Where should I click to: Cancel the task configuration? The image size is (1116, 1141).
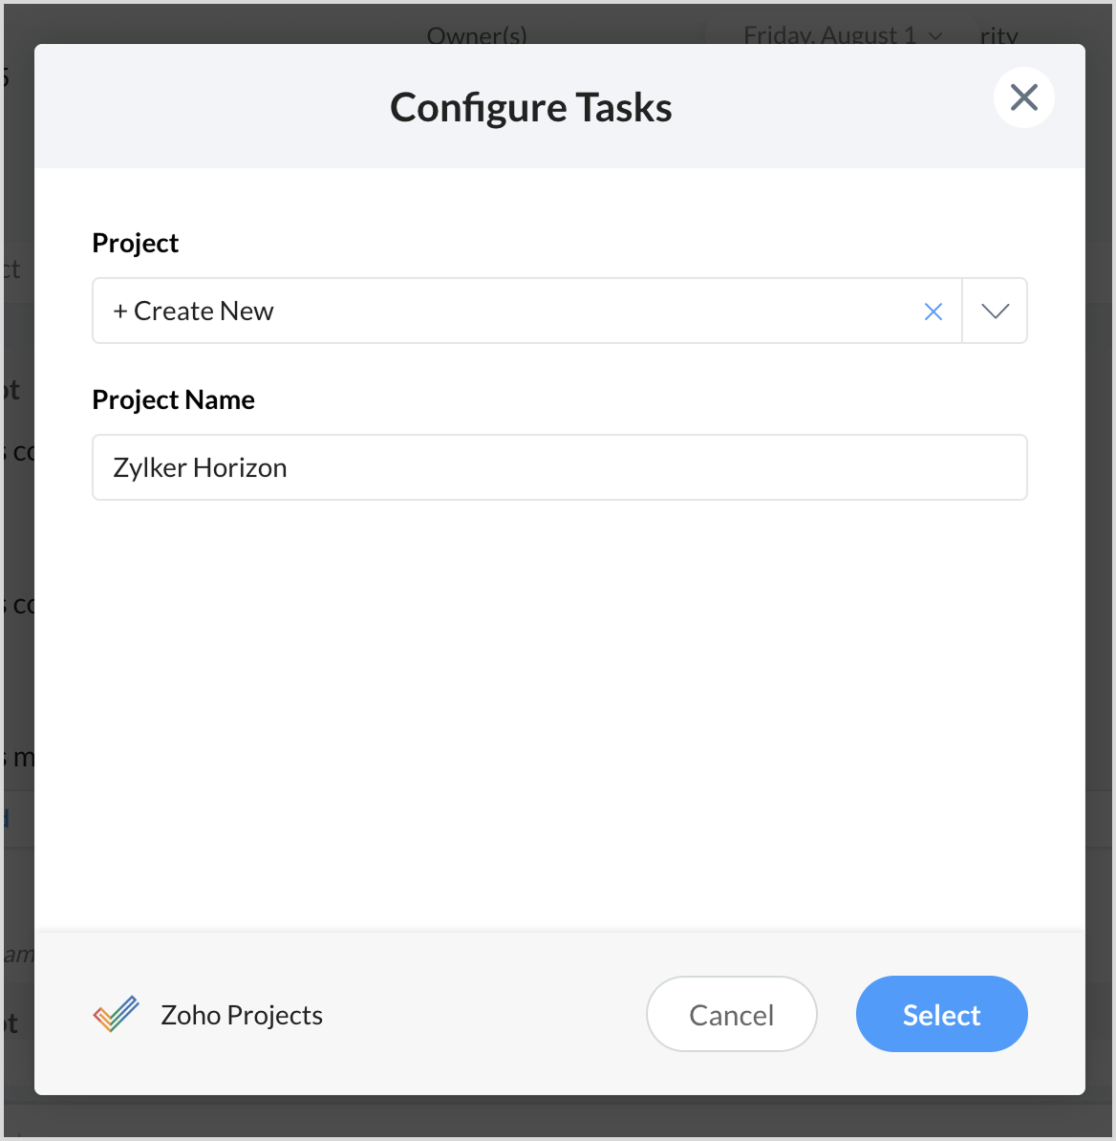[x=731, y=1014]
